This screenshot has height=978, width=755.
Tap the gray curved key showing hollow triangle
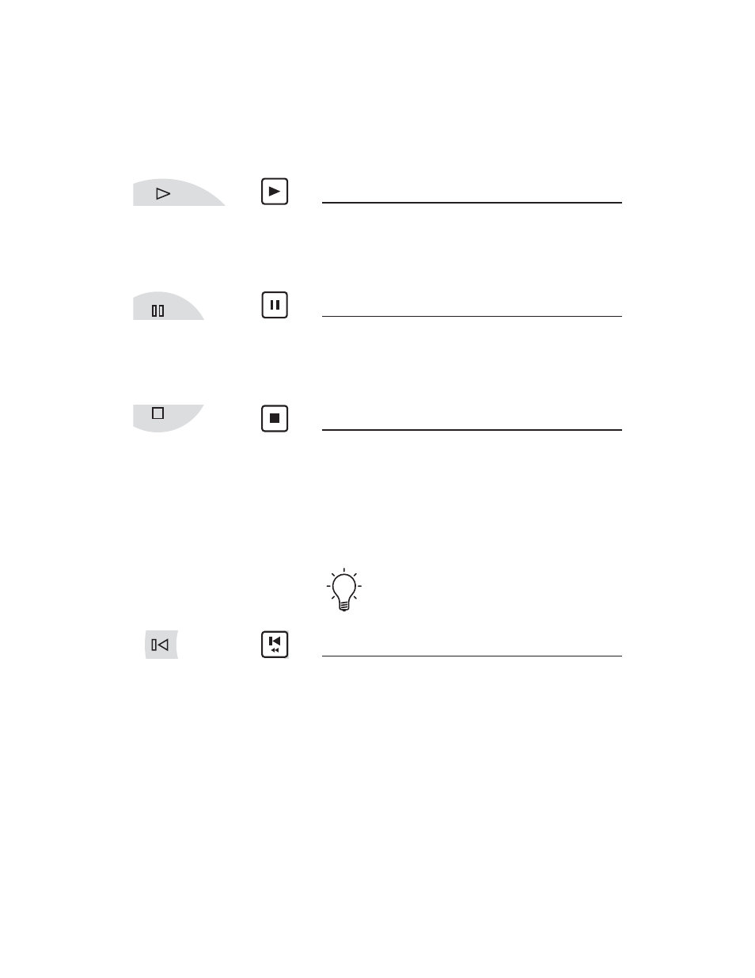[x=179, y=192]
